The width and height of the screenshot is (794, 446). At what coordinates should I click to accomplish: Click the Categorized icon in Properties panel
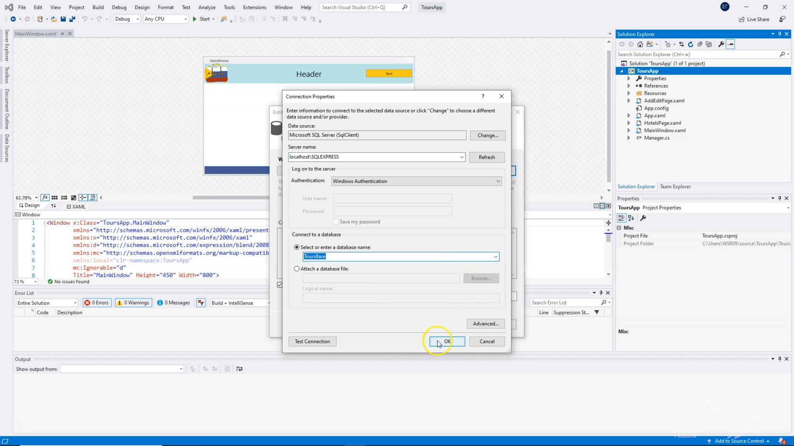[621, 218]
